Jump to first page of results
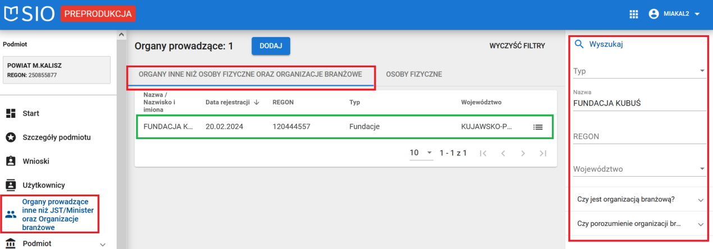This screenshot has height=249, width=713. click(x=483, y=153)
